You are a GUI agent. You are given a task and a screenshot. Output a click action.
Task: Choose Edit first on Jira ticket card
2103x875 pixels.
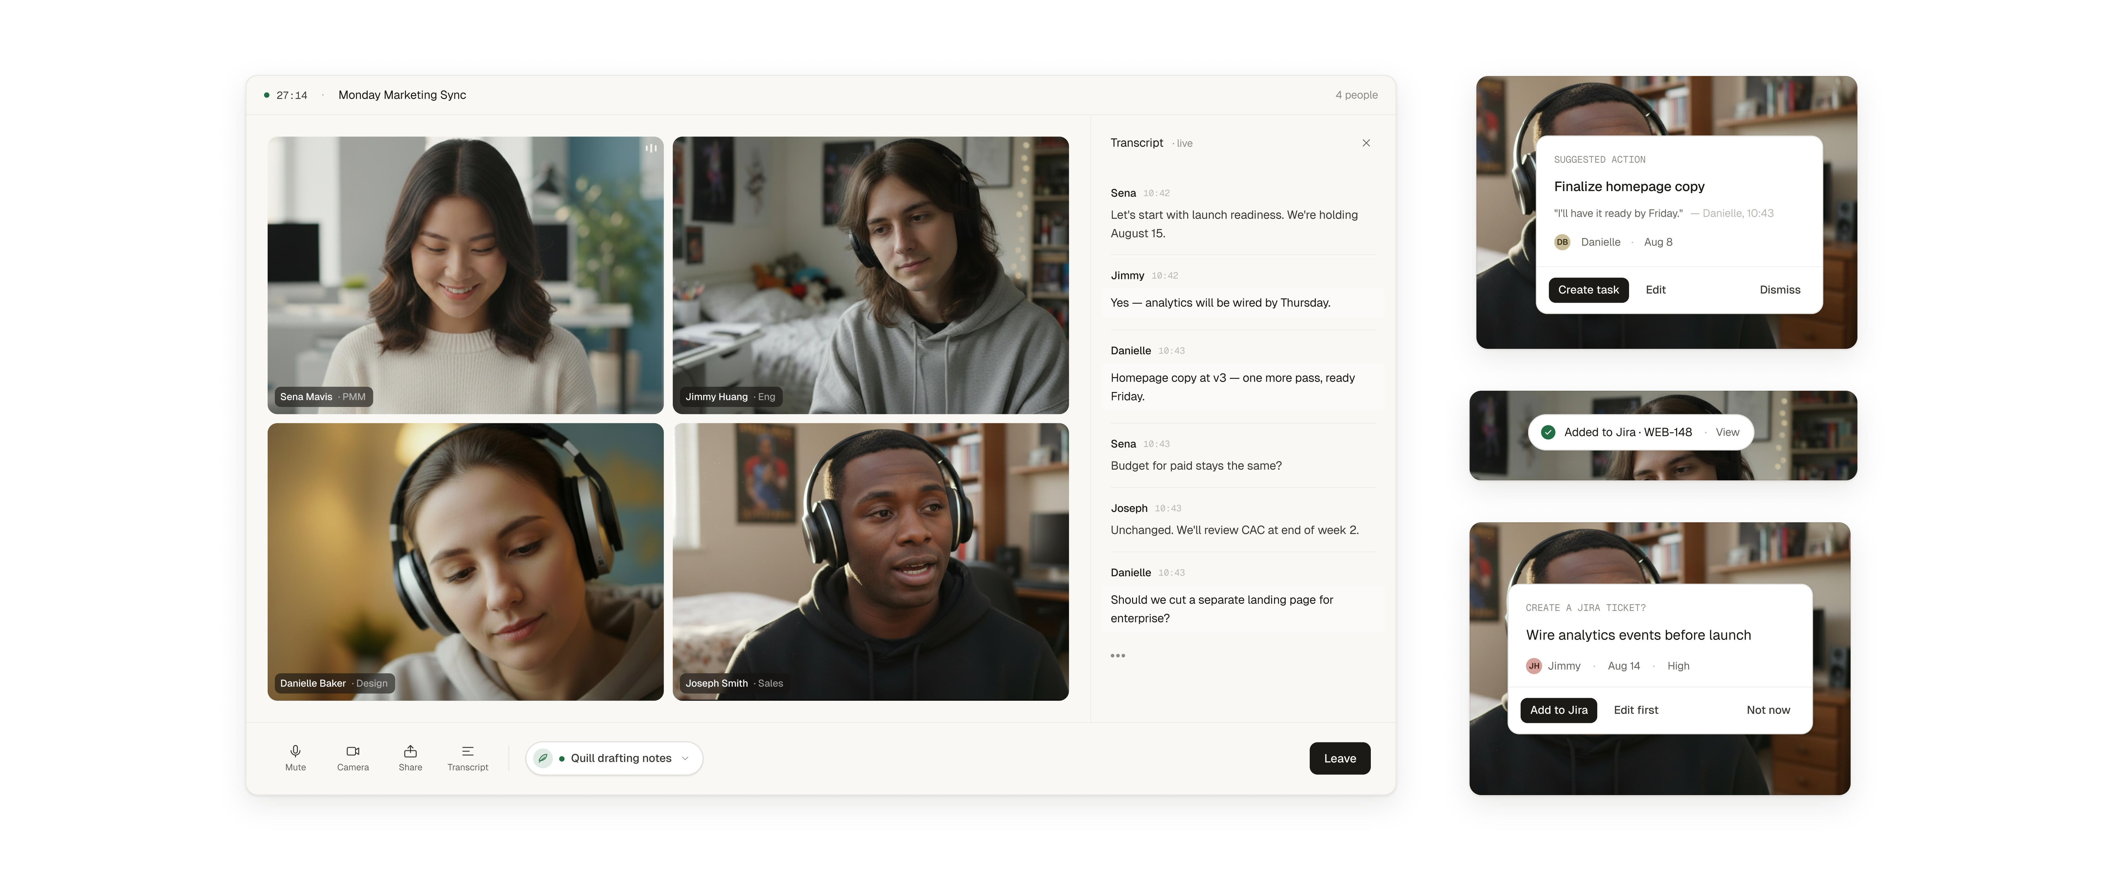(x=1636, y=710)
